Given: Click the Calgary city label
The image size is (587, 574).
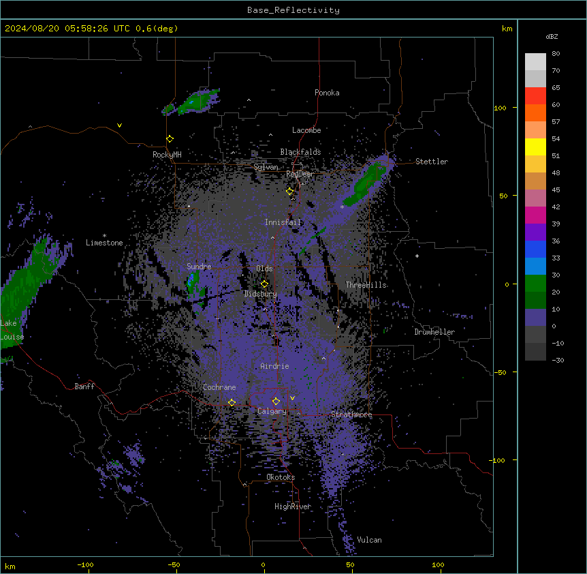Looking at the screenshot, I should [x=272, y=411].
